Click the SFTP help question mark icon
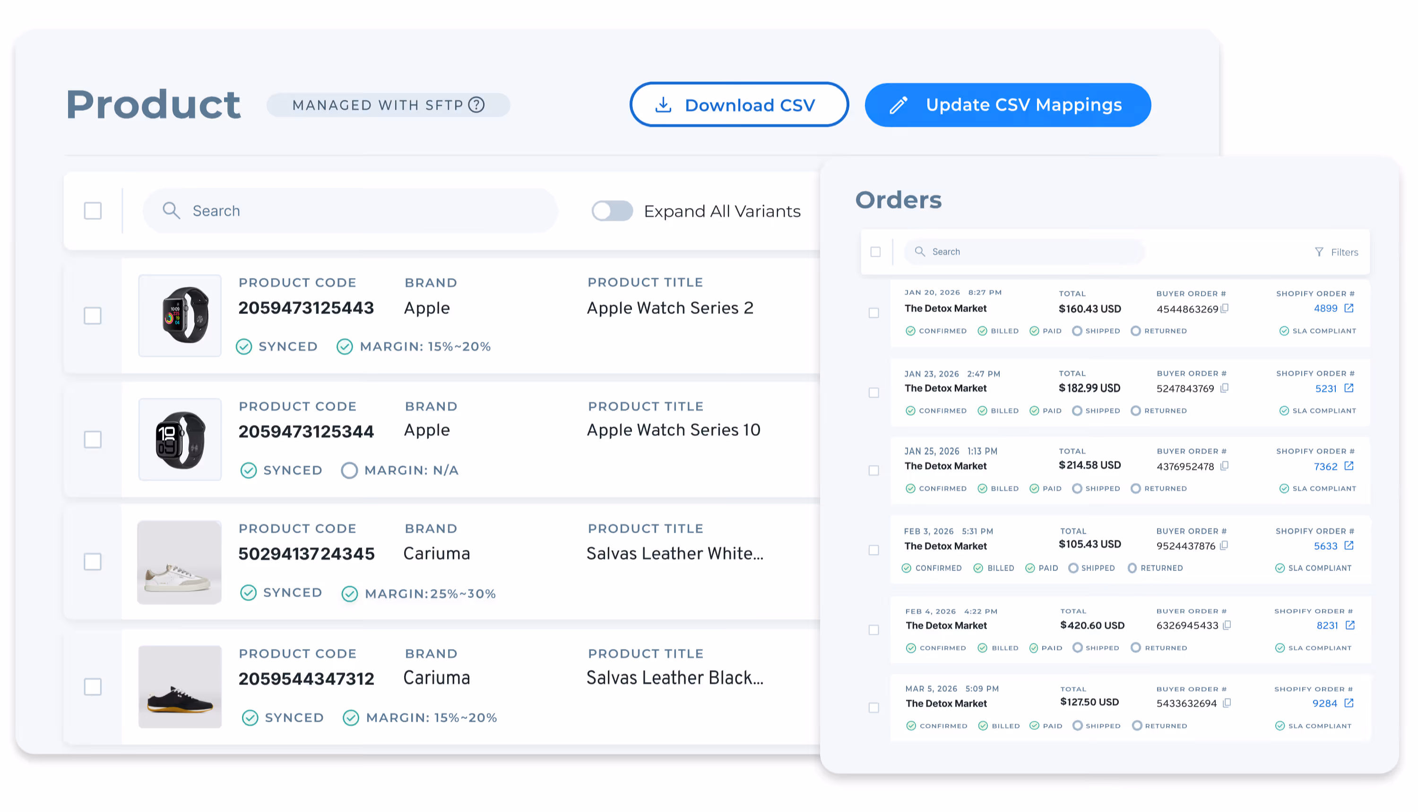 [476, 105]
